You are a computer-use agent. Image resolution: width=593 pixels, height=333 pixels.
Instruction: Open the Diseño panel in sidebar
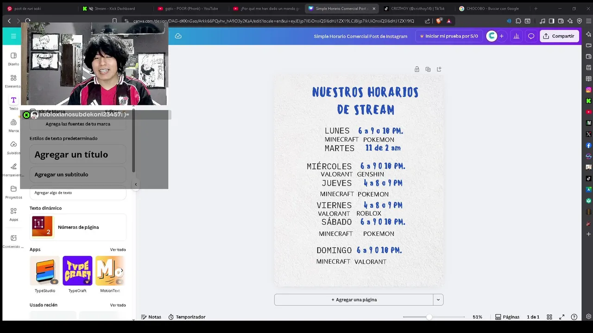pos(13,59)
